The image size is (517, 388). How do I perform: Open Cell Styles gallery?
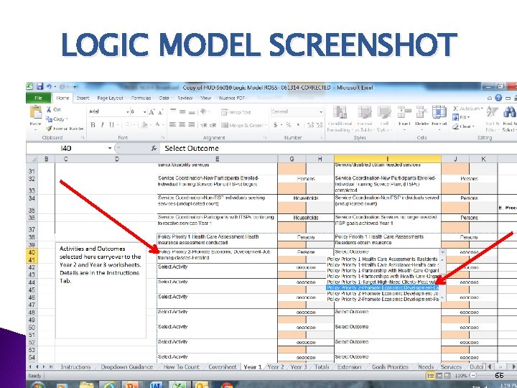(x=384, y=119)
